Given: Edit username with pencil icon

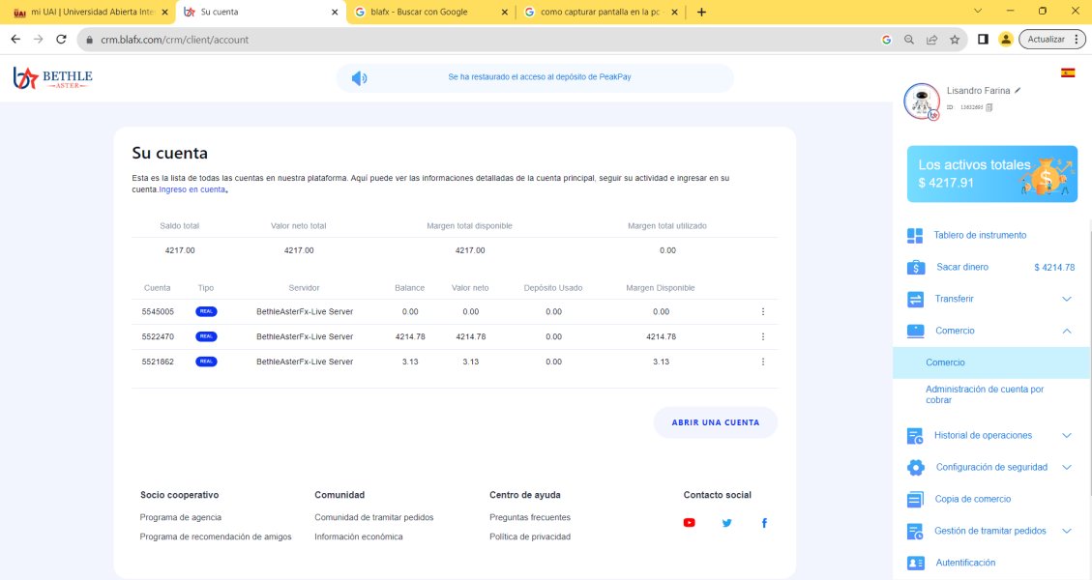Looking at the screenshot, I should [x=1018, y=90].
